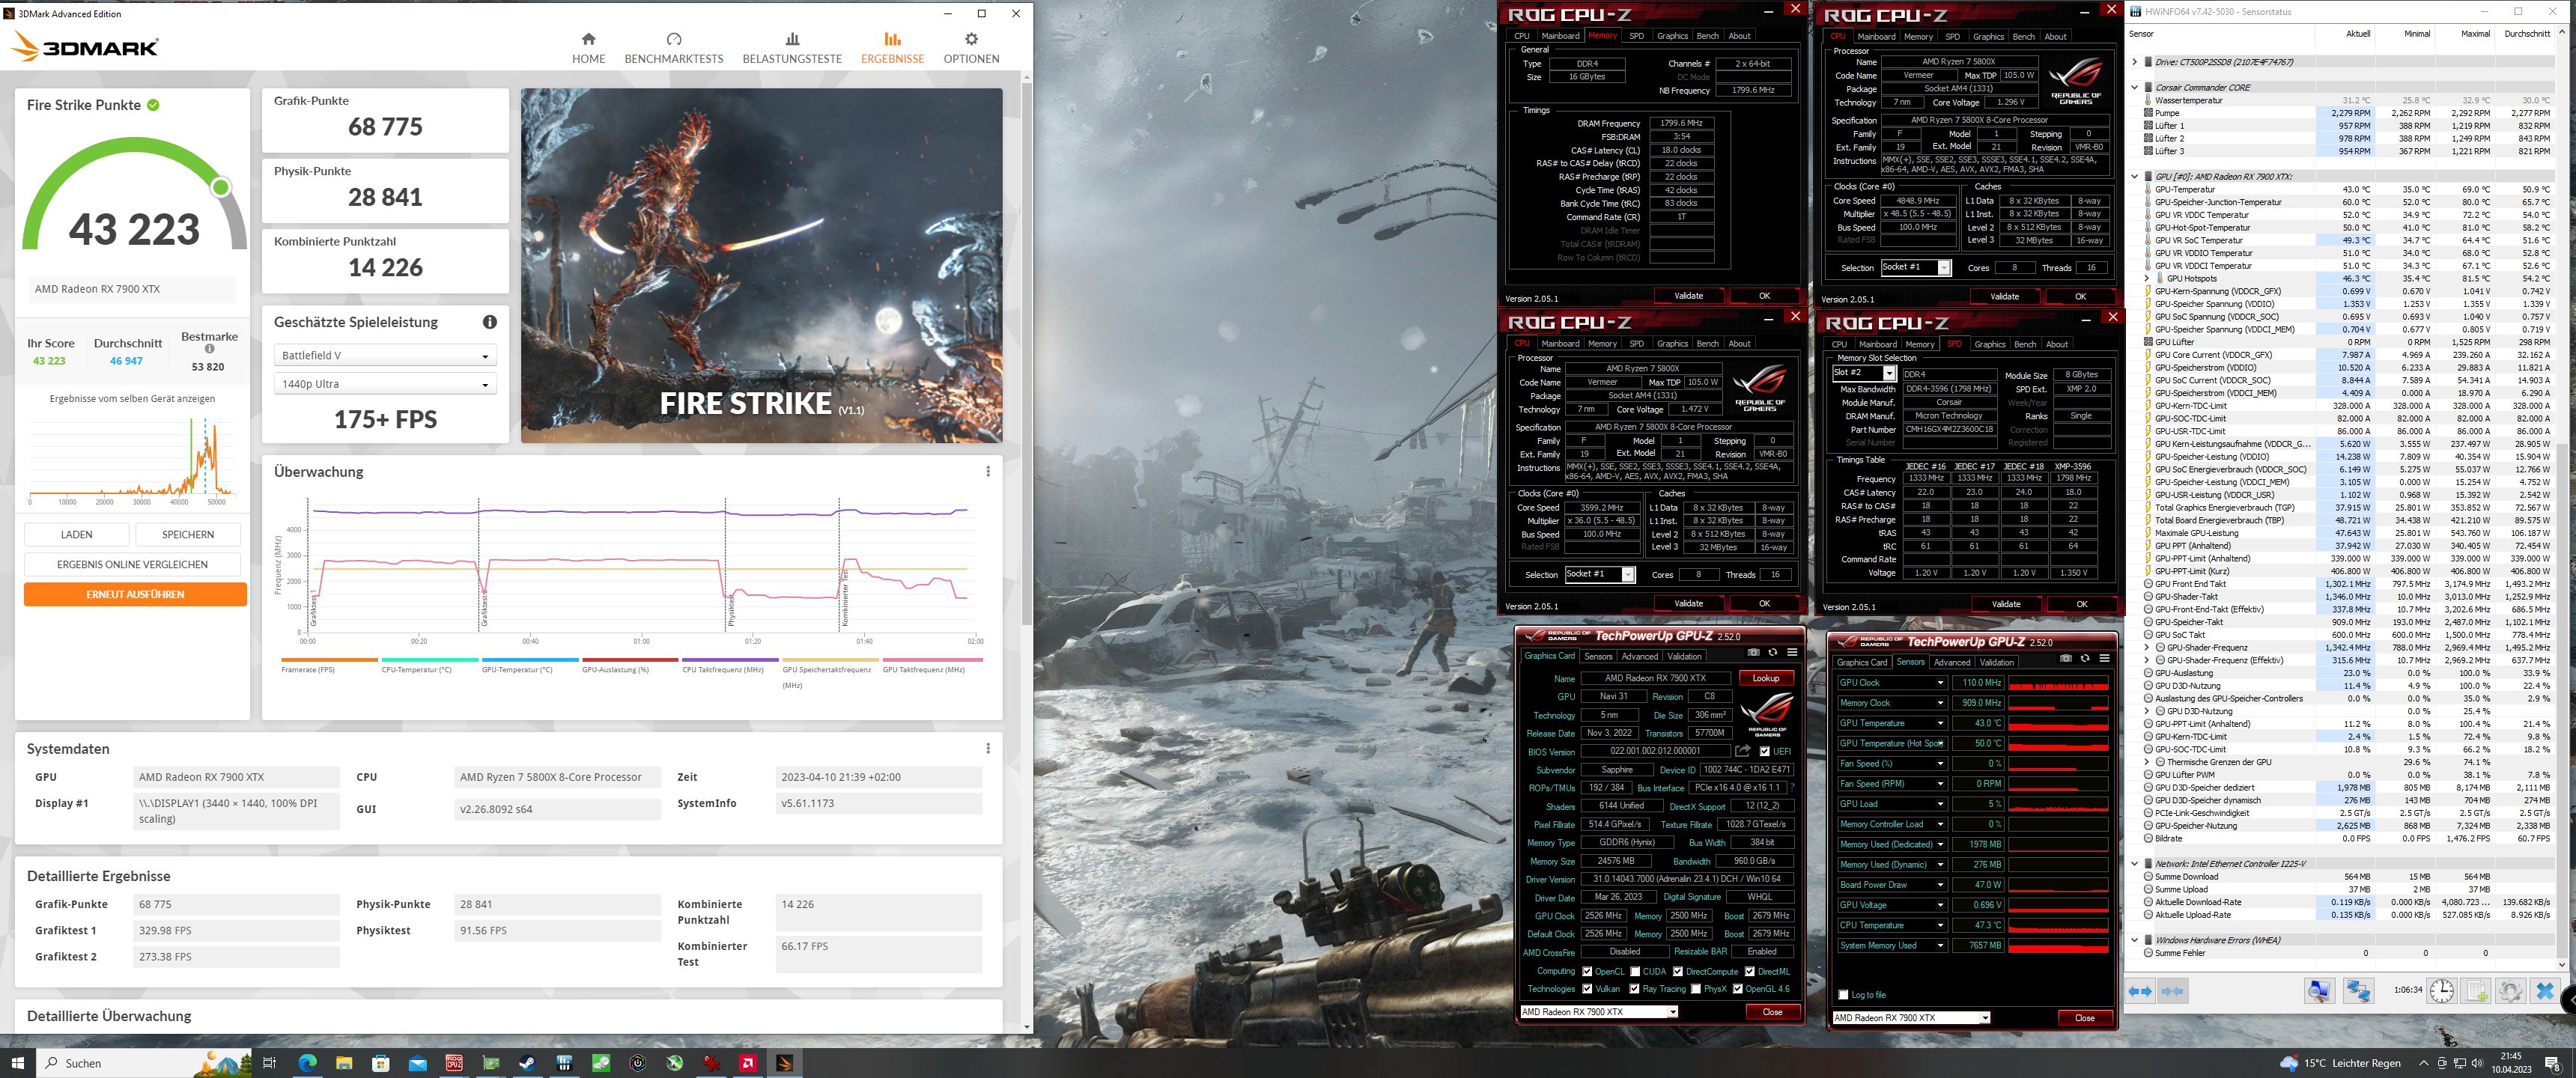Click the Windows taskbar Suchen search box
Screen dimensions: 2576x1078
(x=145, y=1062)
